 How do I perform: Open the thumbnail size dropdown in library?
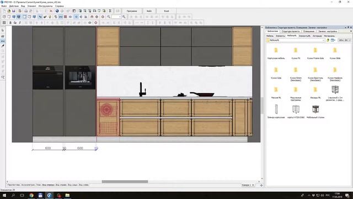pos(345,40)
